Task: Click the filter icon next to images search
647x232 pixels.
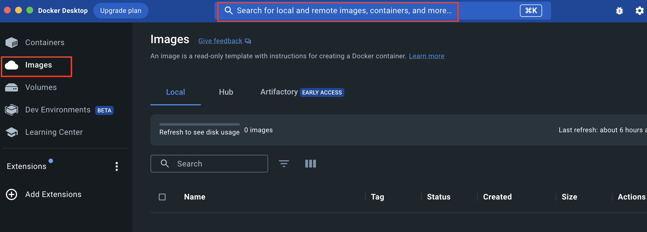Action: 284,164
